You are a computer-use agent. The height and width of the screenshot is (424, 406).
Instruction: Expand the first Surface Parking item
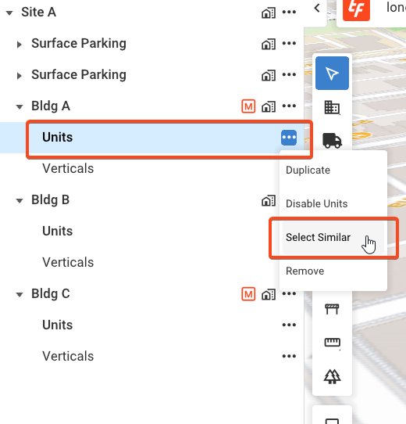[x=20, y=45]
